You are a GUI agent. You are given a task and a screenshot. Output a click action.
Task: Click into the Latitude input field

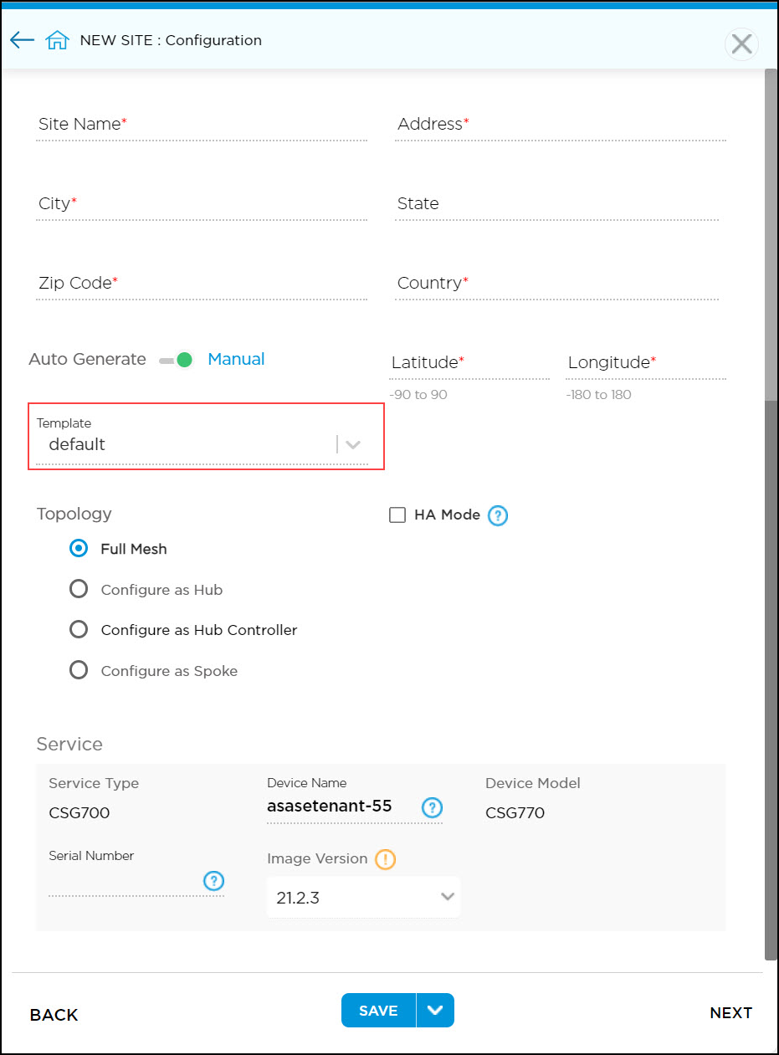coord(469,366)
